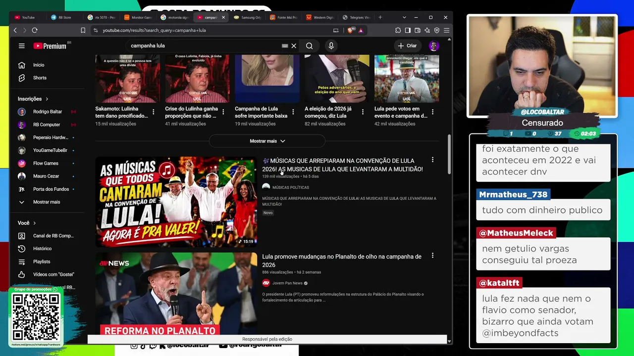This screenshot has width=634, height=356.
Task: Visit the MÚSICAS POLÍTICAS channel
Action: (x=291, y=187)
